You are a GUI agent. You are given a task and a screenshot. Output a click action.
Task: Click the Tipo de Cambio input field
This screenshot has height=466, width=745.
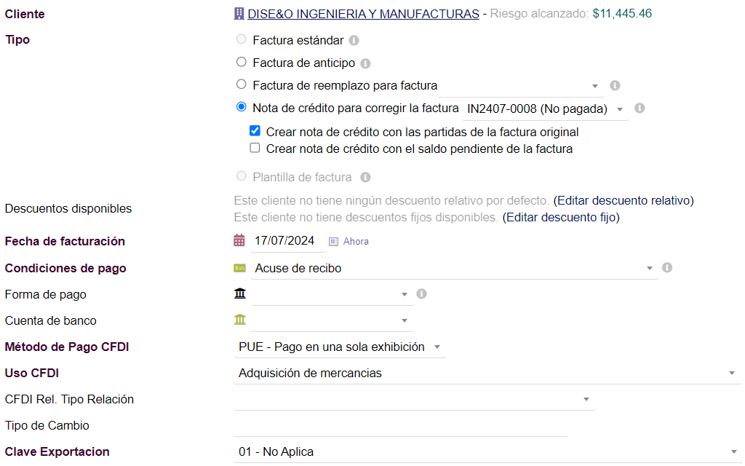tap(400, 425)
